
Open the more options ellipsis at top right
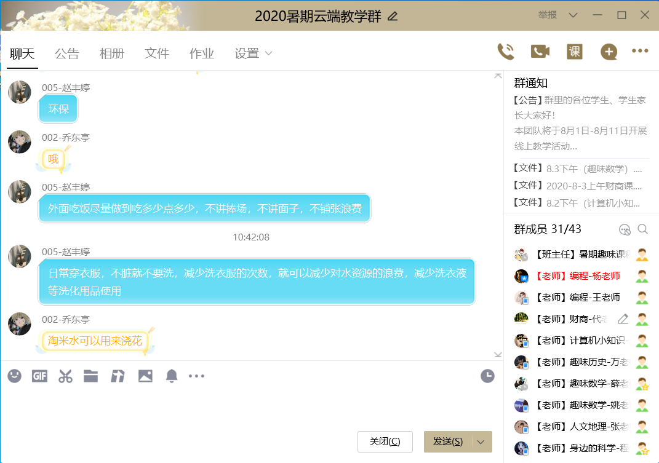pyautogui.click(x=640, y=51)
